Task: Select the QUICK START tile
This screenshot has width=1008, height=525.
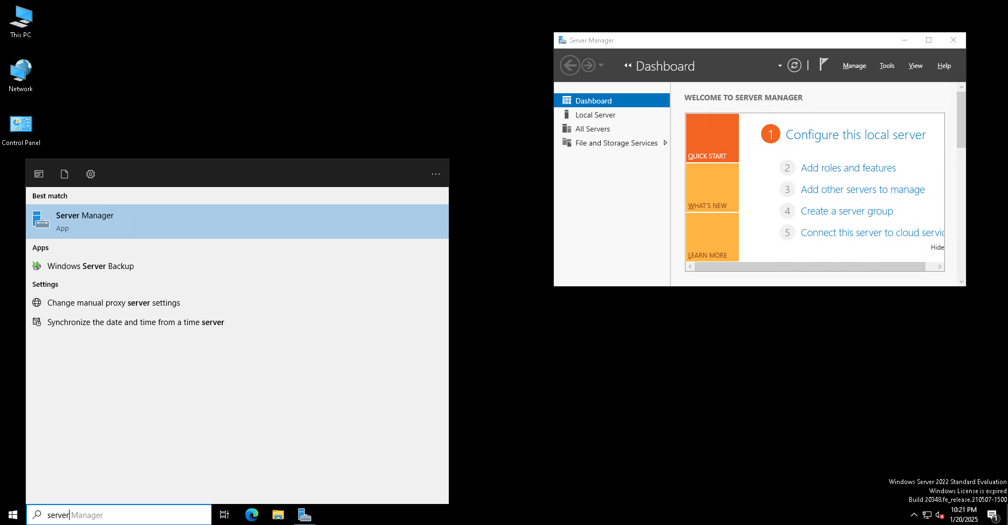Action: click(712, 138)
